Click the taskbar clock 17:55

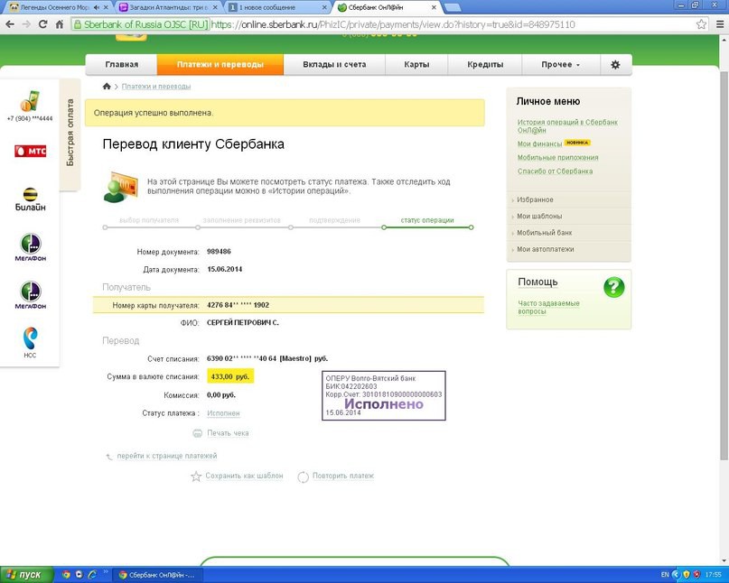pyautogui.click(x=714, y=575)
